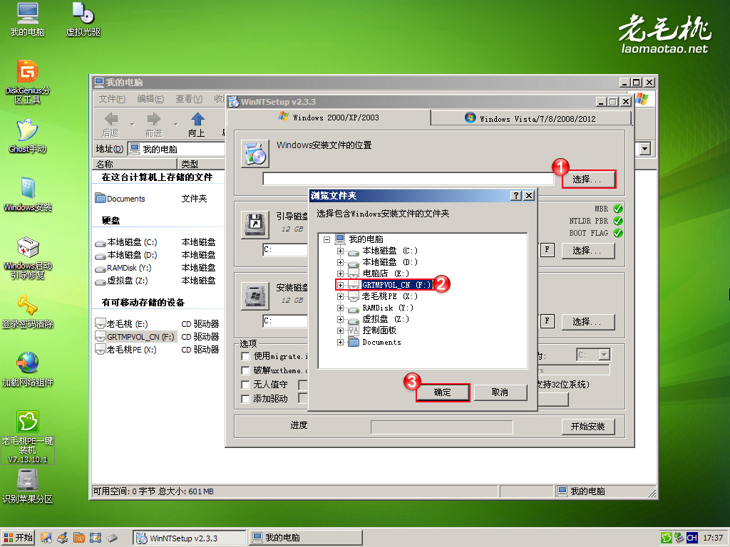The width and height of the screenshot is (730, 547).
Task: Click 确定 in the 浏览文件夹 dialog
Action: tap(442, 392)
